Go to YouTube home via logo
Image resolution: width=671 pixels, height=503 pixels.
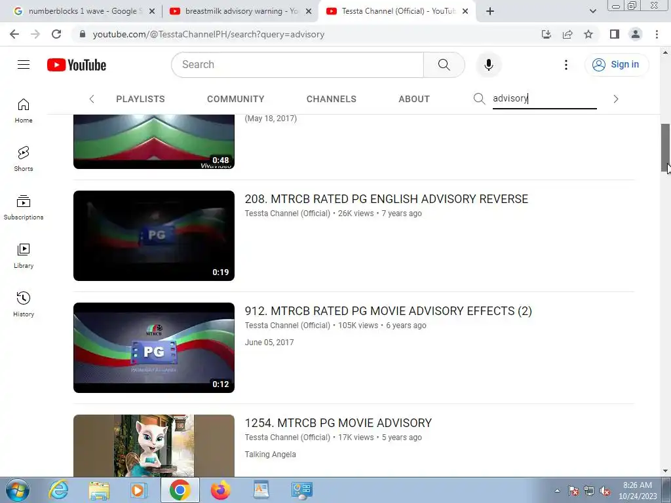click(x=77, y=65)
